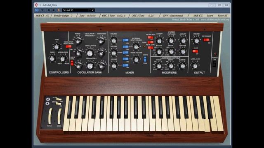Toggle the External Input blue mixer switch

tap(125, 46)
